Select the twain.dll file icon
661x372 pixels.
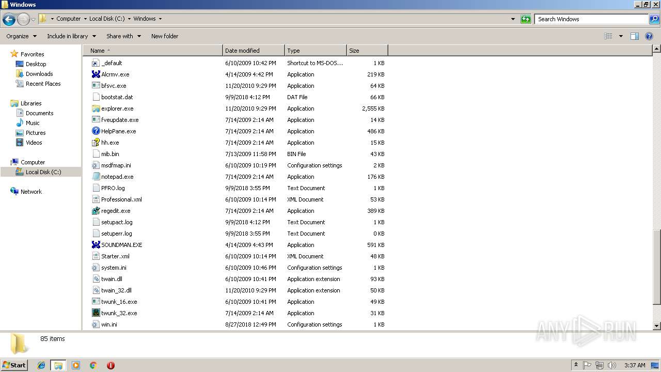coord(96,279)
